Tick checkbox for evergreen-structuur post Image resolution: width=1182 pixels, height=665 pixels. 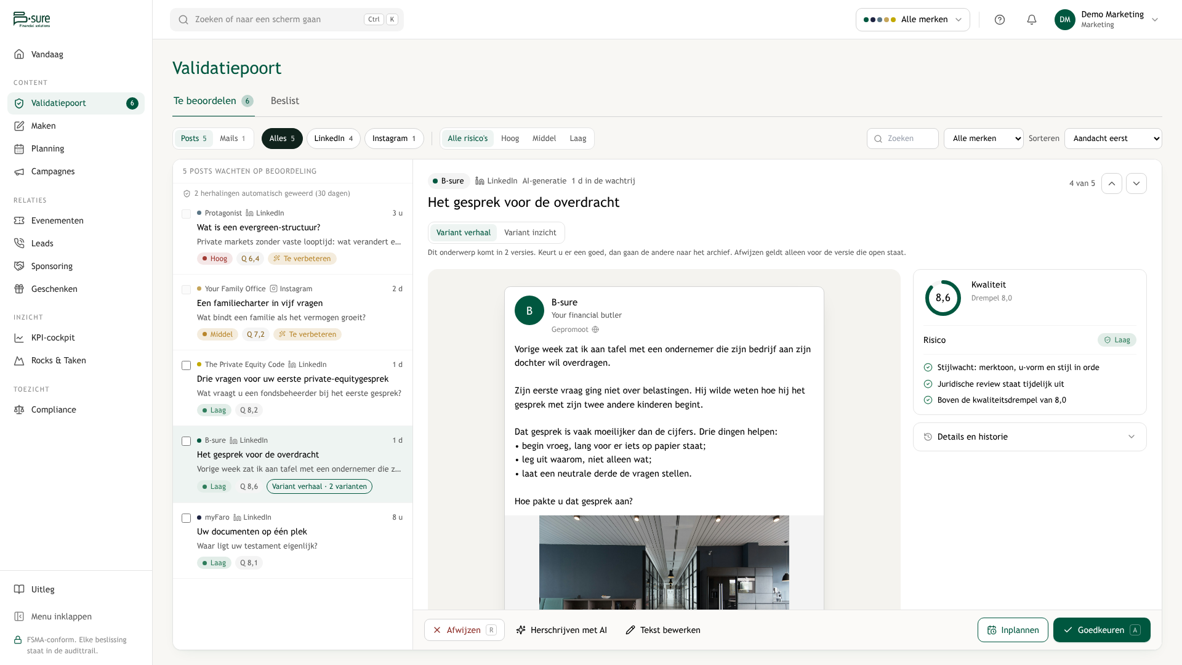coord(186,214)
